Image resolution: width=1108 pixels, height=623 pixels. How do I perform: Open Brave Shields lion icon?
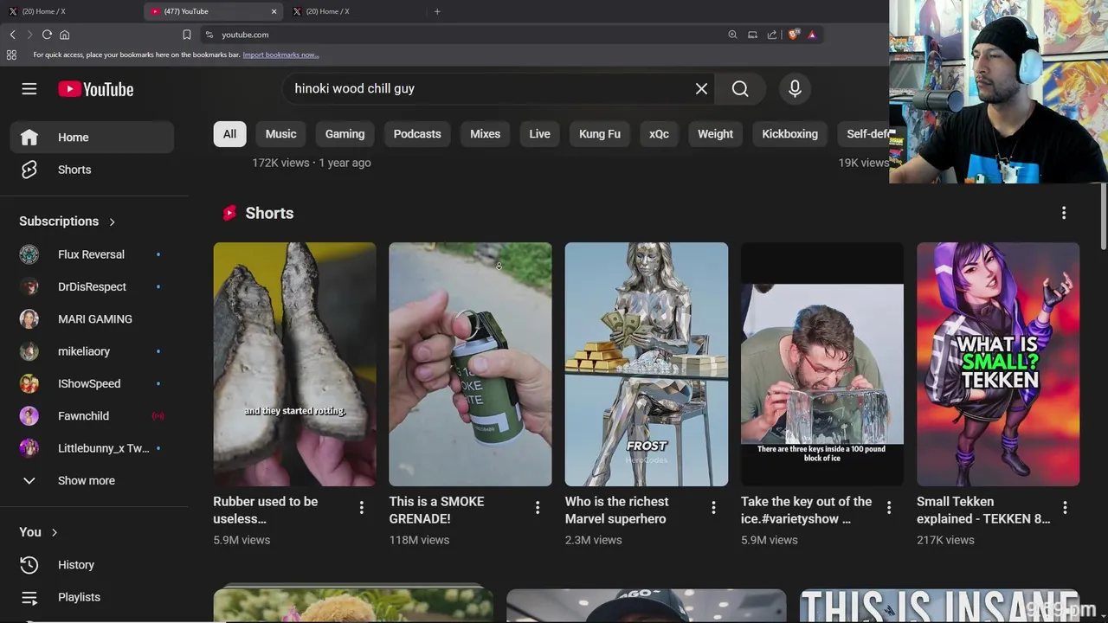pos(793,35)
